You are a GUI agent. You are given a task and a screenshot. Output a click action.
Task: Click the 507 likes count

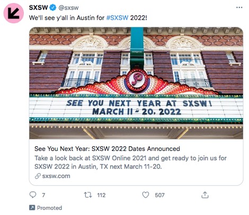coord(159,195)
